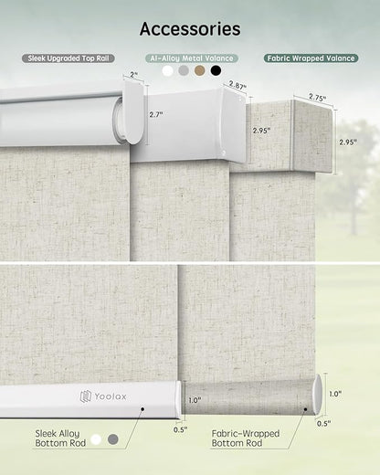
Task: Click the Accessories heading
Action: tap(190, 29)
